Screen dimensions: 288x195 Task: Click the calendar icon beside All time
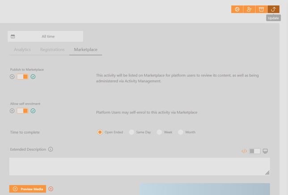13,36
